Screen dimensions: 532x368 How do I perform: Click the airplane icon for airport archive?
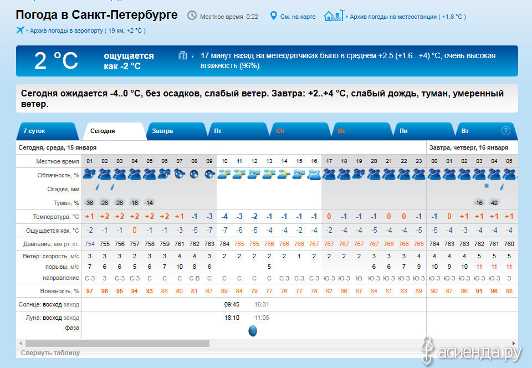(x=21, y=30)
